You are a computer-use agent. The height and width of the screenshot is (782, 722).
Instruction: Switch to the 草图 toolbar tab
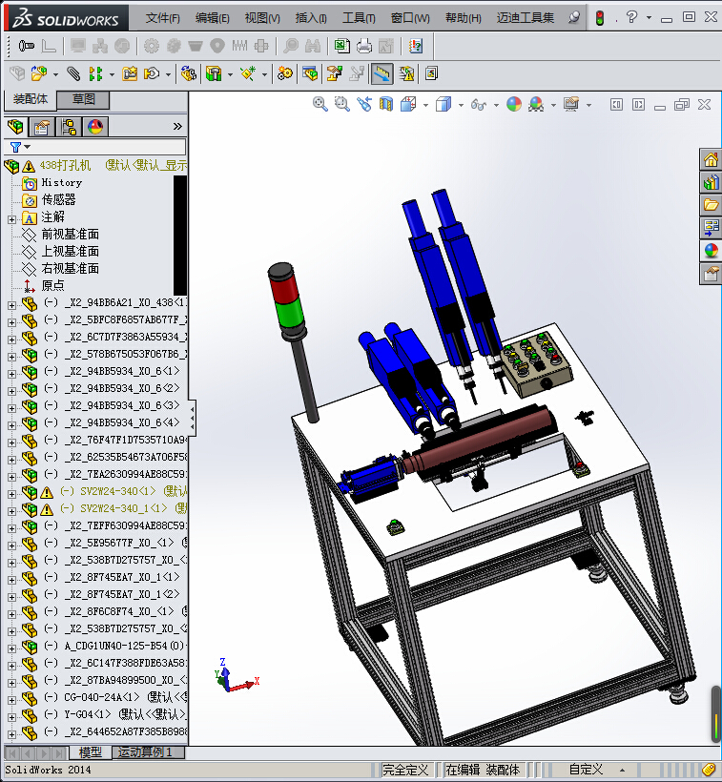pyautogui.click(x=83, y=99)
